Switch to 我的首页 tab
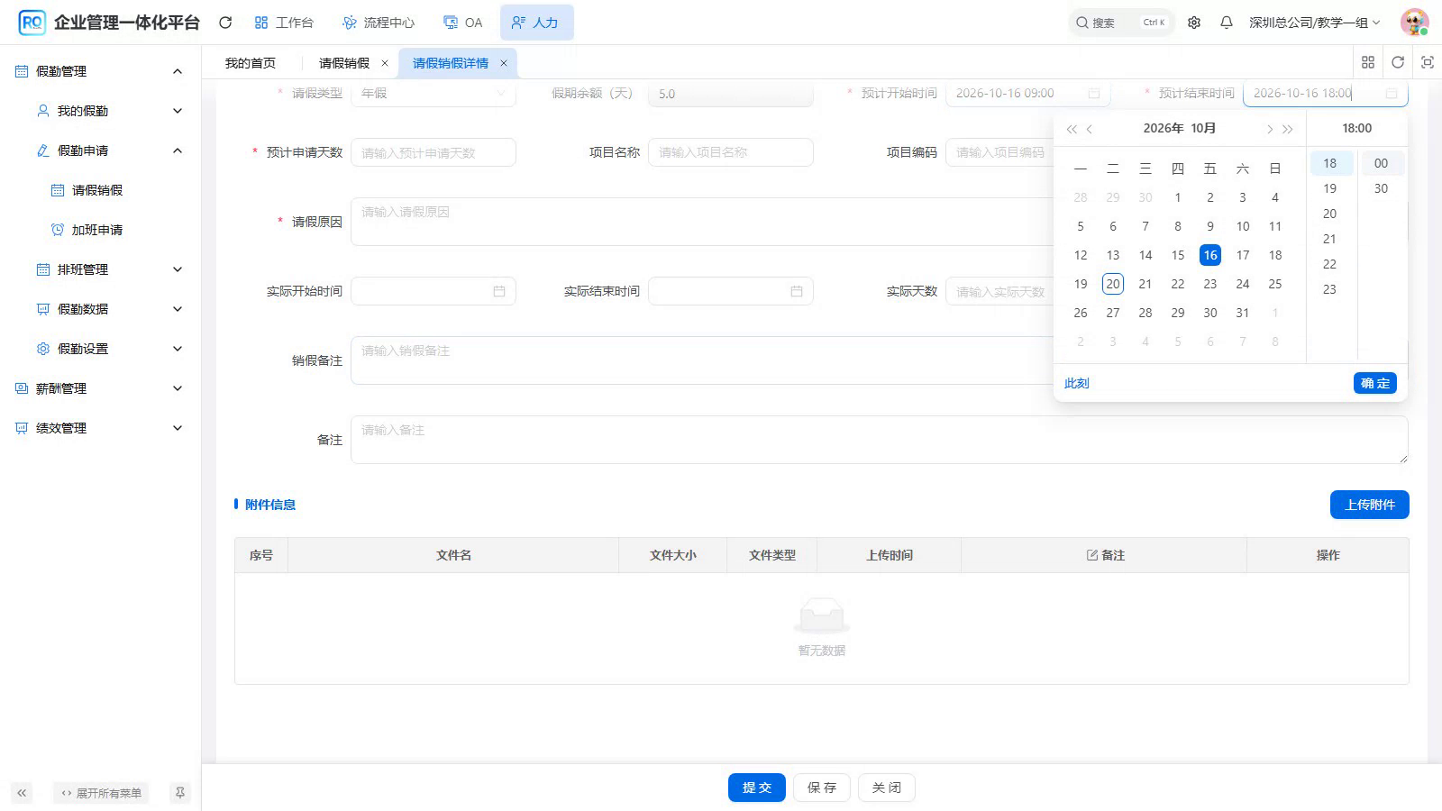1442x811 pixels. [251, 63]
